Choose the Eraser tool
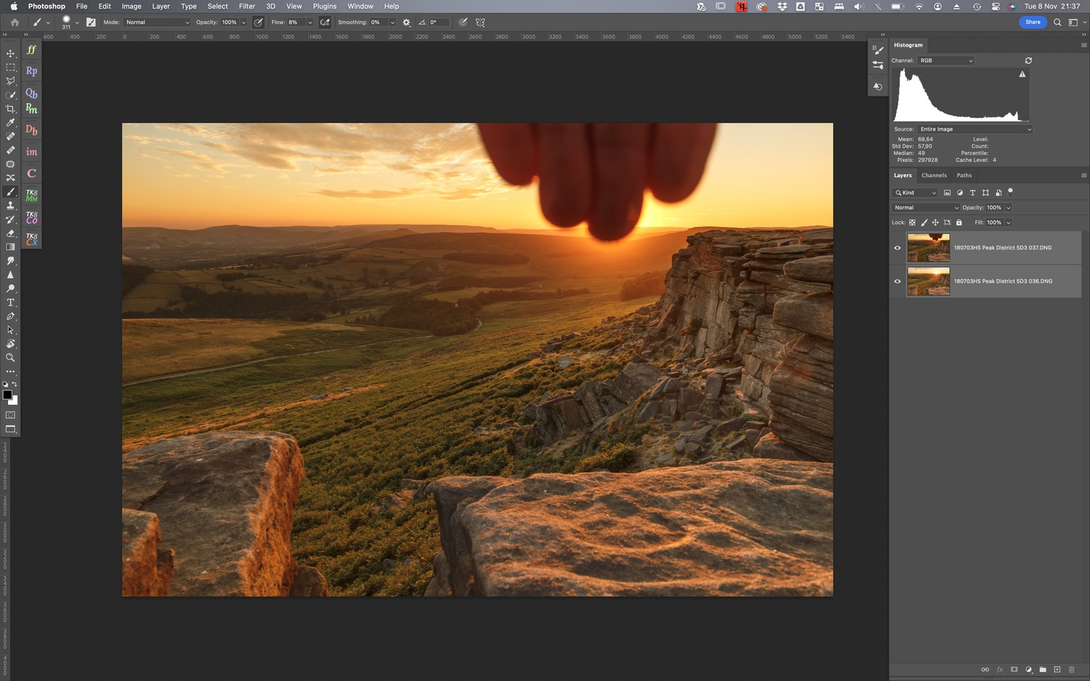1090x681 pixels. click(10, 234)
